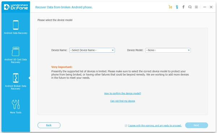
Task: Select Android Broken Data Recovery icon
Action: (x=16, y=78)
